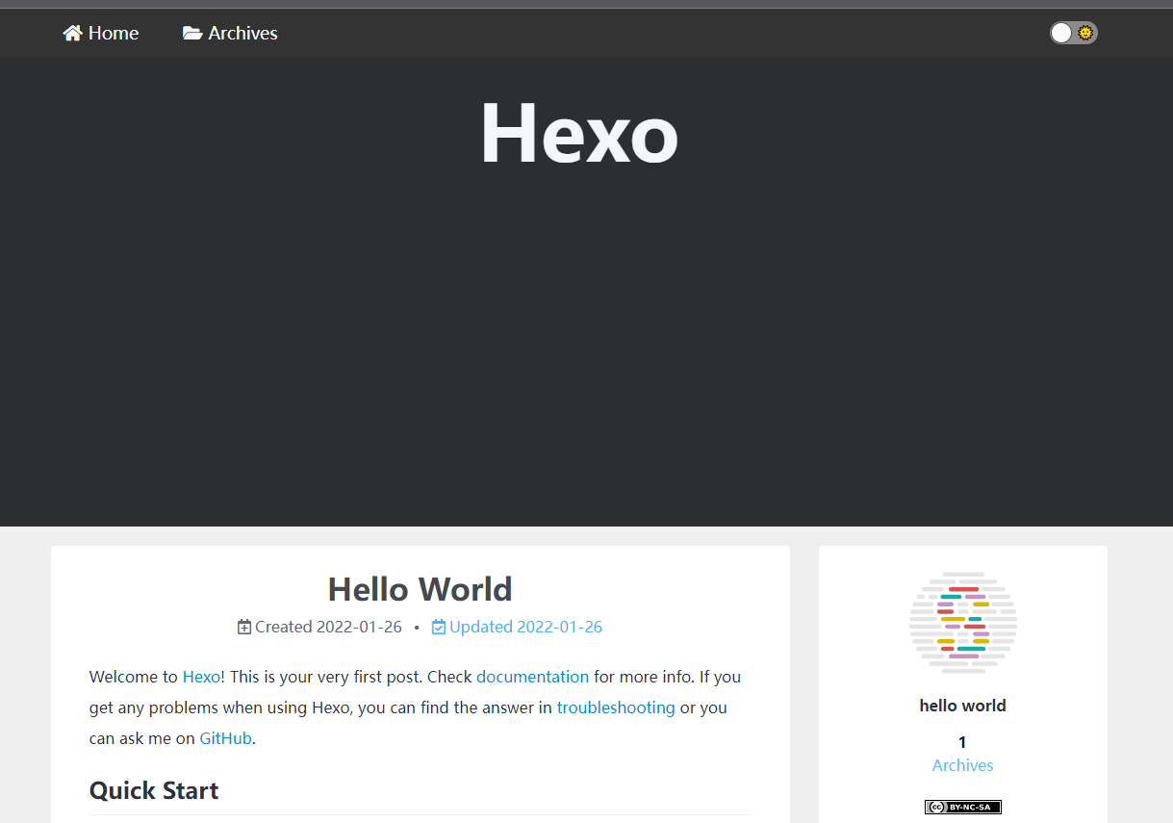Follow the Hexo link in the post

click(x=201, y=677)
